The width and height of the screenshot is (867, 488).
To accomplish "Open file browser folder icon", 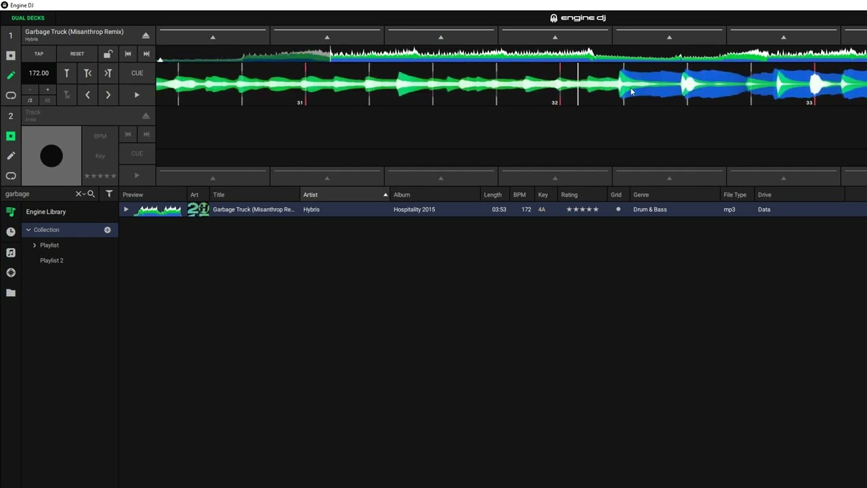I will click(10, 293).
